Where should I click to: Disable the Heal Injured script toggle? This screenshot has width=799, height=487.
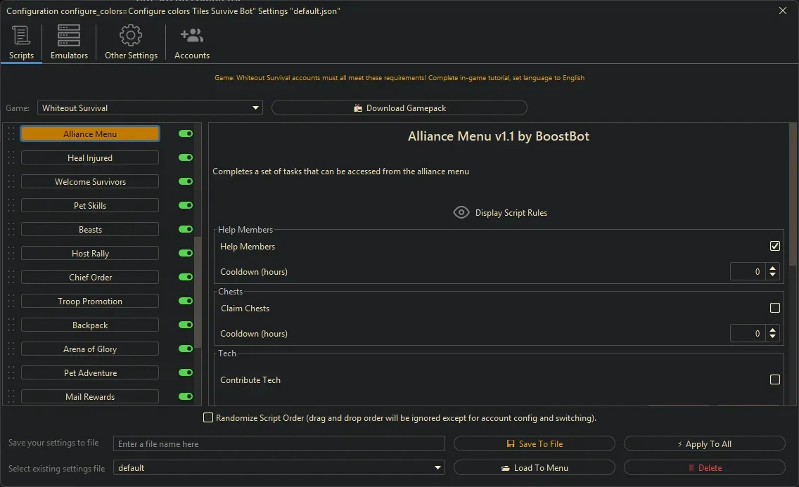pyautogui.click(x=186, y=157)
